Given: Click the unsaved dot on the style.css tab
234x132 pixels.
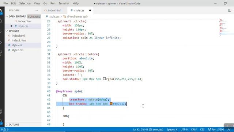Looking at the screenshot, I should (x=90, y=10).
